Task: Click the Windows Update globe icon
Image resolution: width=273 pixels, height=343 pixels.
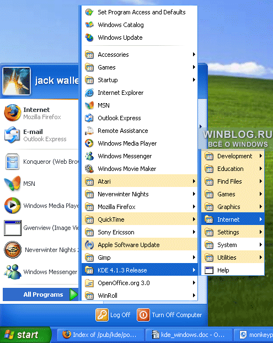Action: [x=89, y=37]
